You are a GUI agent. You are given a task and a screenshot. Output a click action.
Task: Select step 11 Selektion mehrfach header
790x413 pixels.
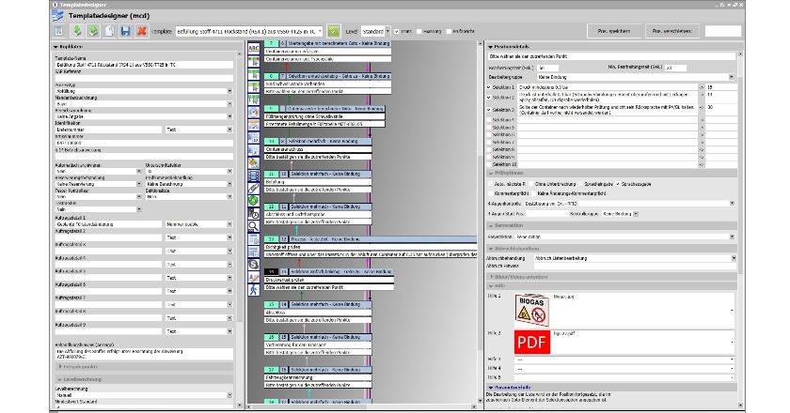click(x=318, y=174)
